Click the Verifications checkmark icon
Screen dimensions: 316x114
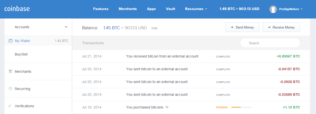pos(10,106)
